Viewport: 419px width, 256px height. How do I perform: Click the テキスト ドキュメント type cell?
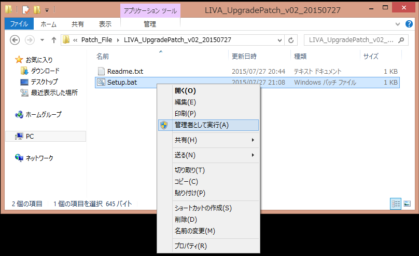[x=317, y=72]
